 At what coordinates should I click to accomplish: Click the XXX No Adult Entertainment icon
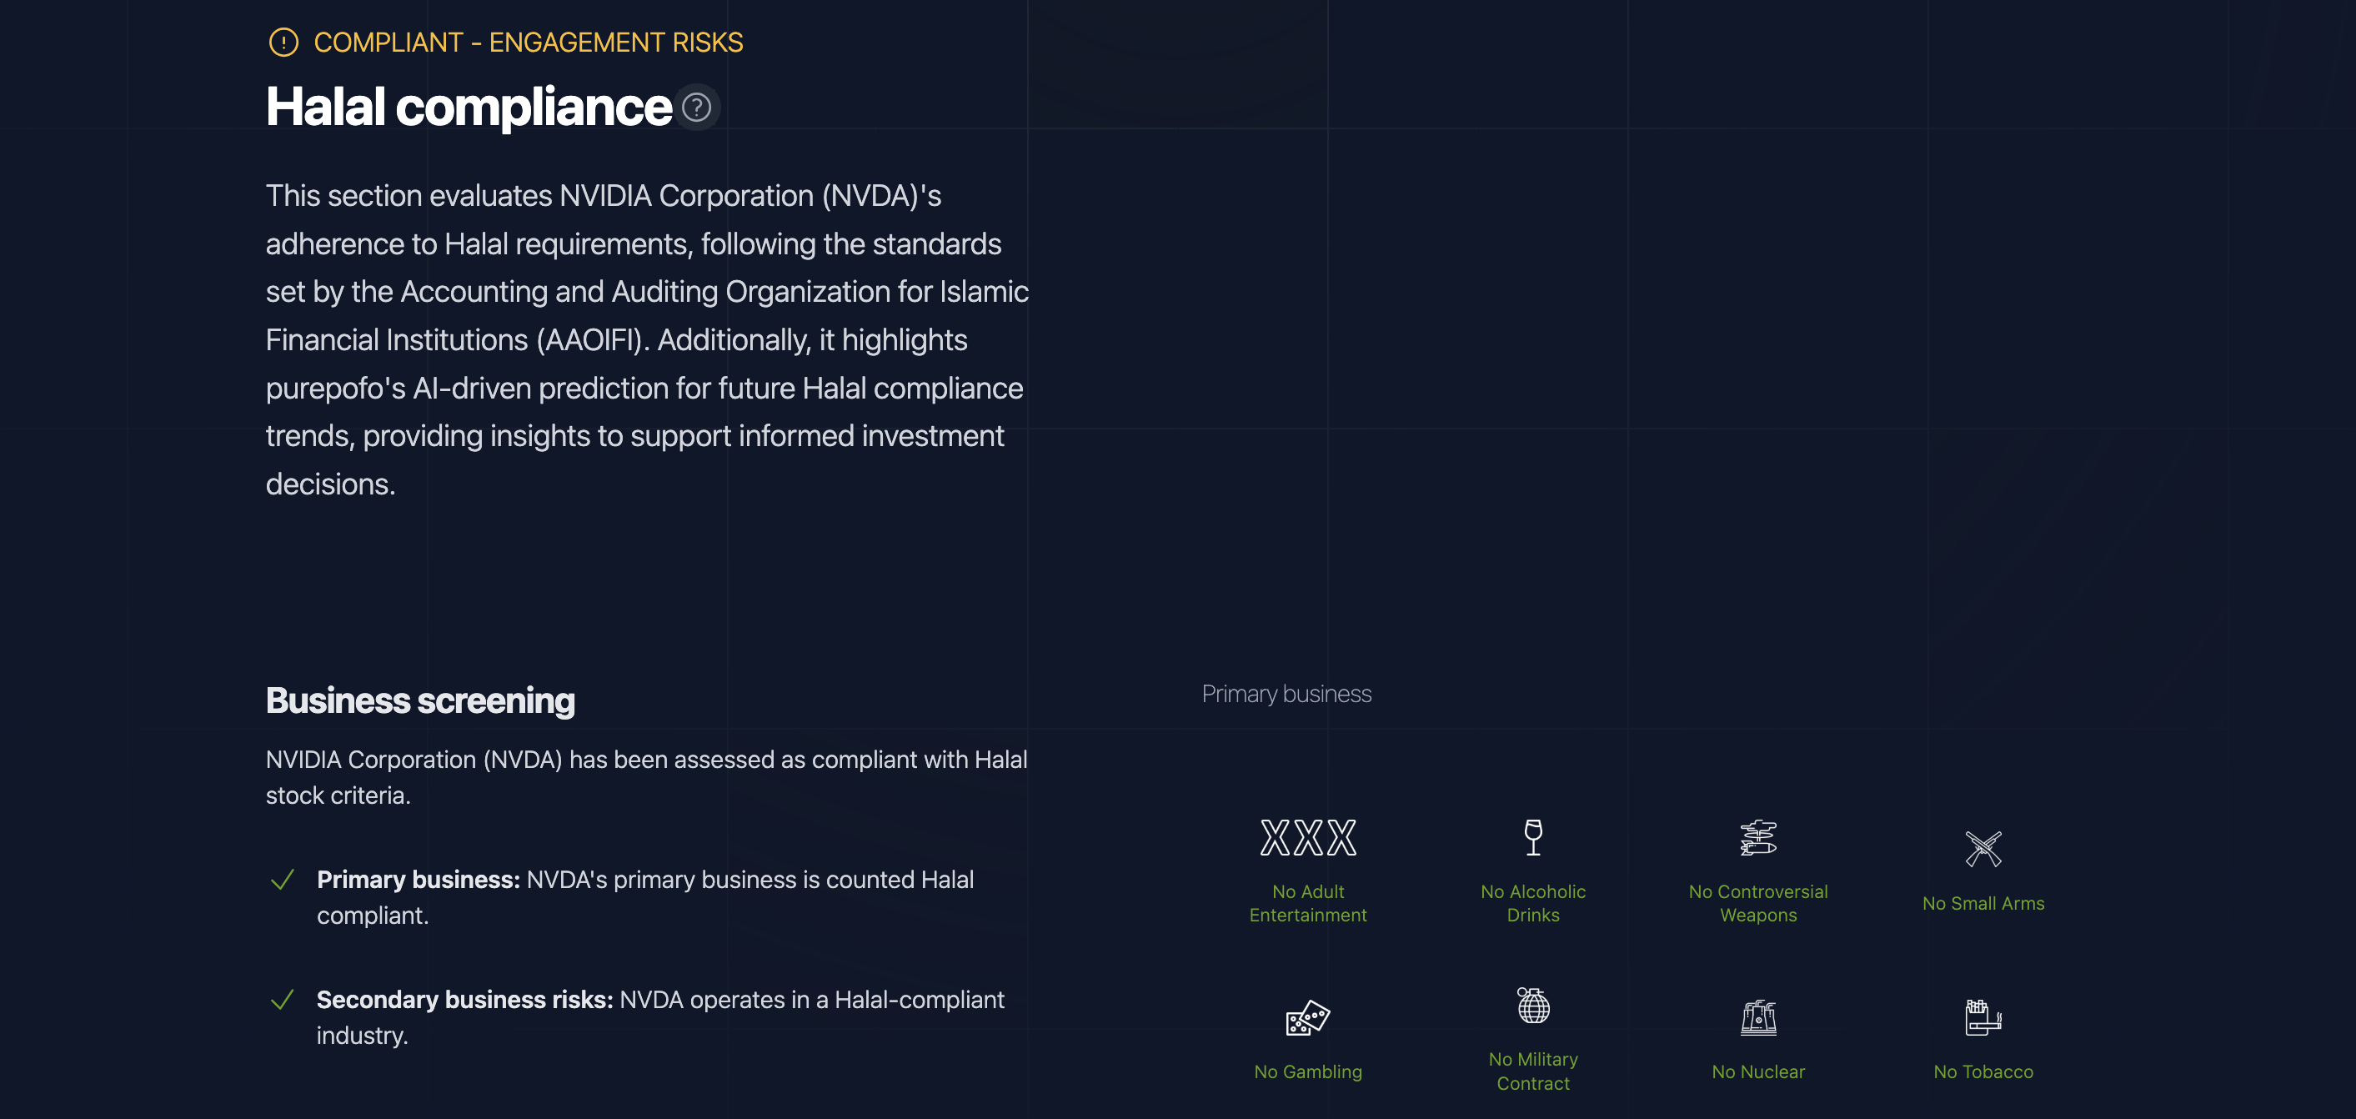click(1308, 838)
